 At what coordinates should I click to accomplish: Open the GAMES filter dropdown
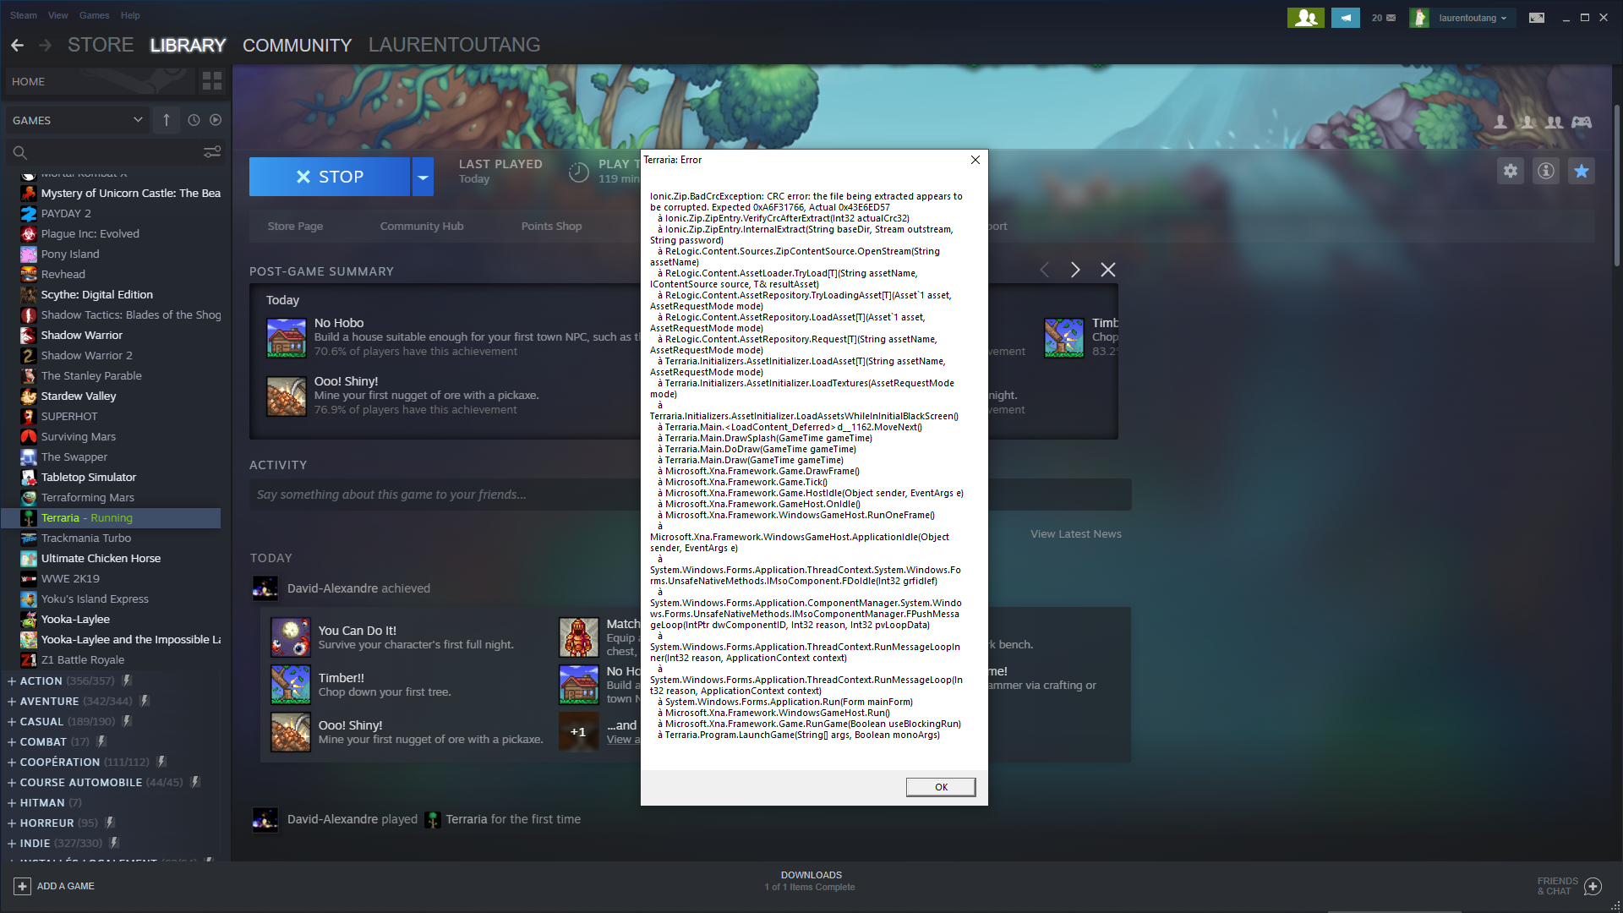click(x=77, y=120)
